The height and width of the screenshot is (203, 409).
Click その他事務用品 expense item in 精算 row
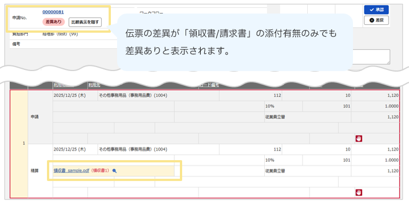coord(133,149)
